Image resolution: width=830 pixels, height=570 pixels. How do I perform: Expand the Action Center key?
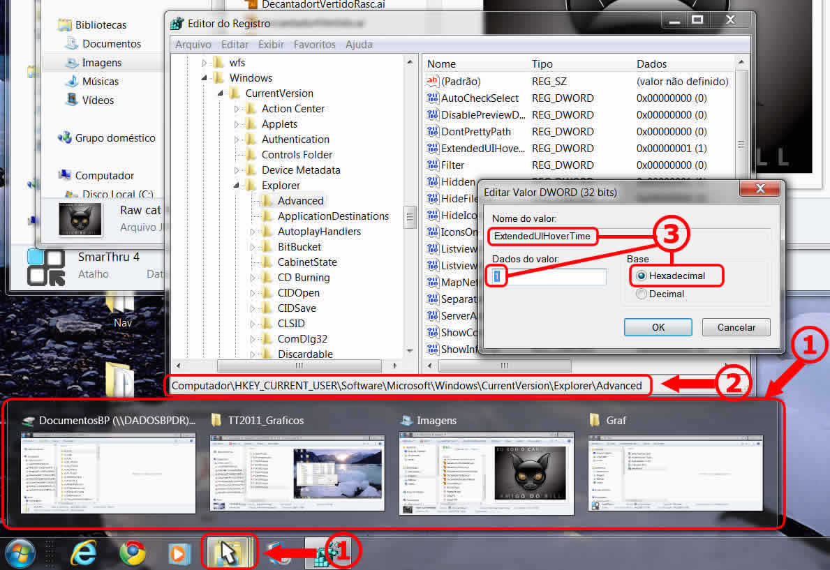tap(237, 109)
